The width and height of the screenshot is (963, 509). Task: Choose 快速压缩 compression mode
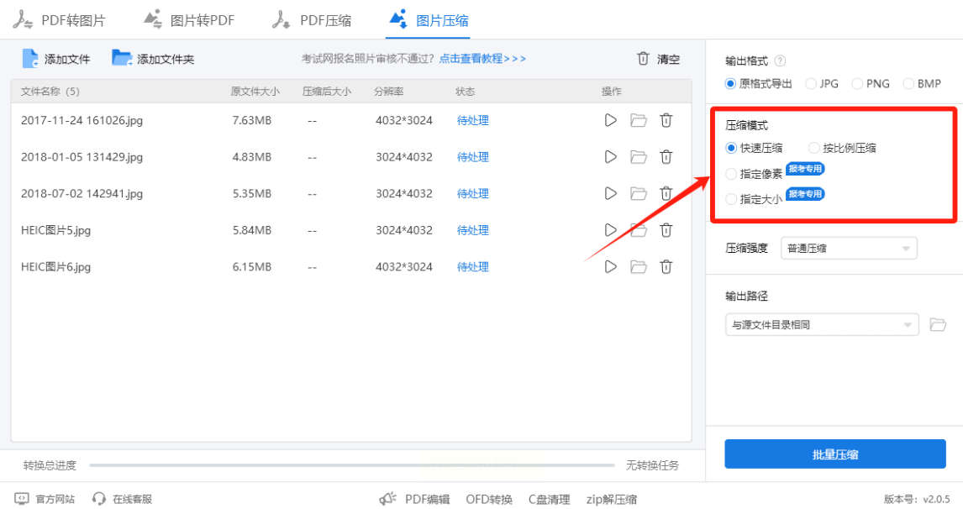click(x=755, y=148)
